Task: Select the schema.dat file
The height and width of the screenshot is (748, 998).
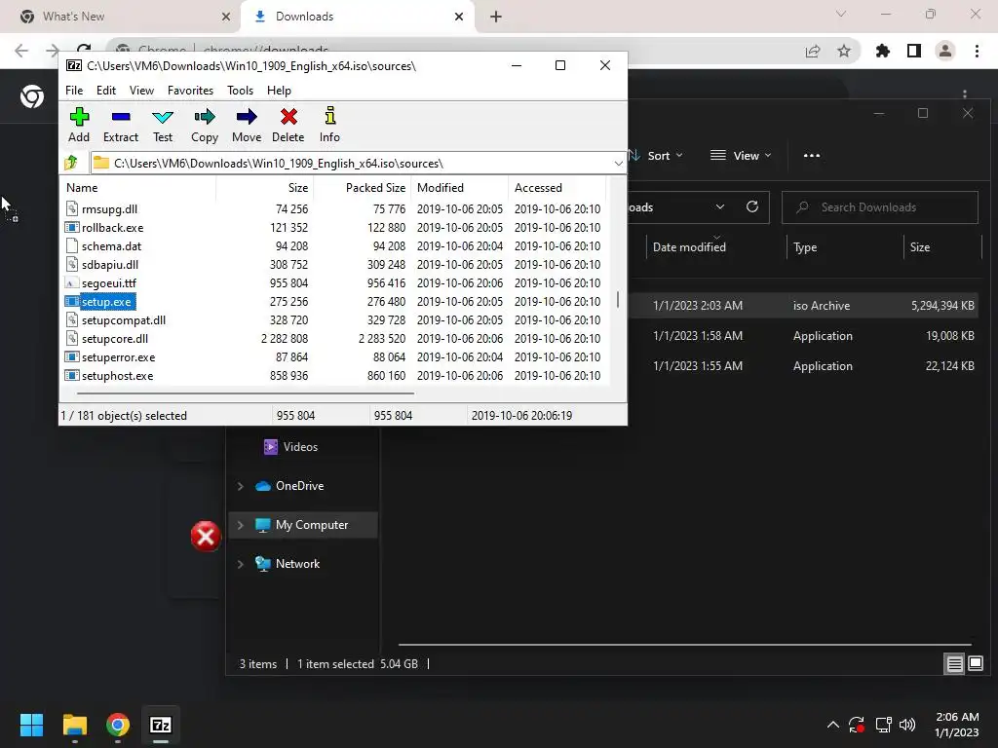Action: pos(111,246)
